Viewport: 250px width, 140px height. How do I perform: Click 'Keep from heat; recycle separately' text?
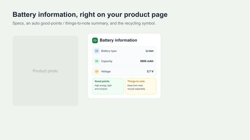point(136,87)
